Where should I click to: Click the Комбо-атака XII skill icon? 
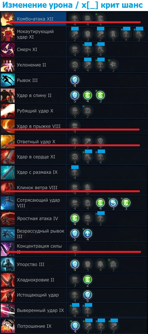[8, 19]
